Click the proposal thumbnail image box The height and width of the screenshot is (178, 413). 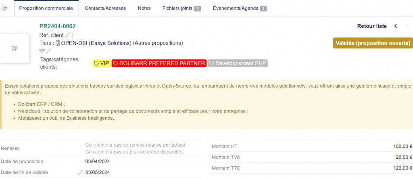pyautogui.click(x=15, y=48)
